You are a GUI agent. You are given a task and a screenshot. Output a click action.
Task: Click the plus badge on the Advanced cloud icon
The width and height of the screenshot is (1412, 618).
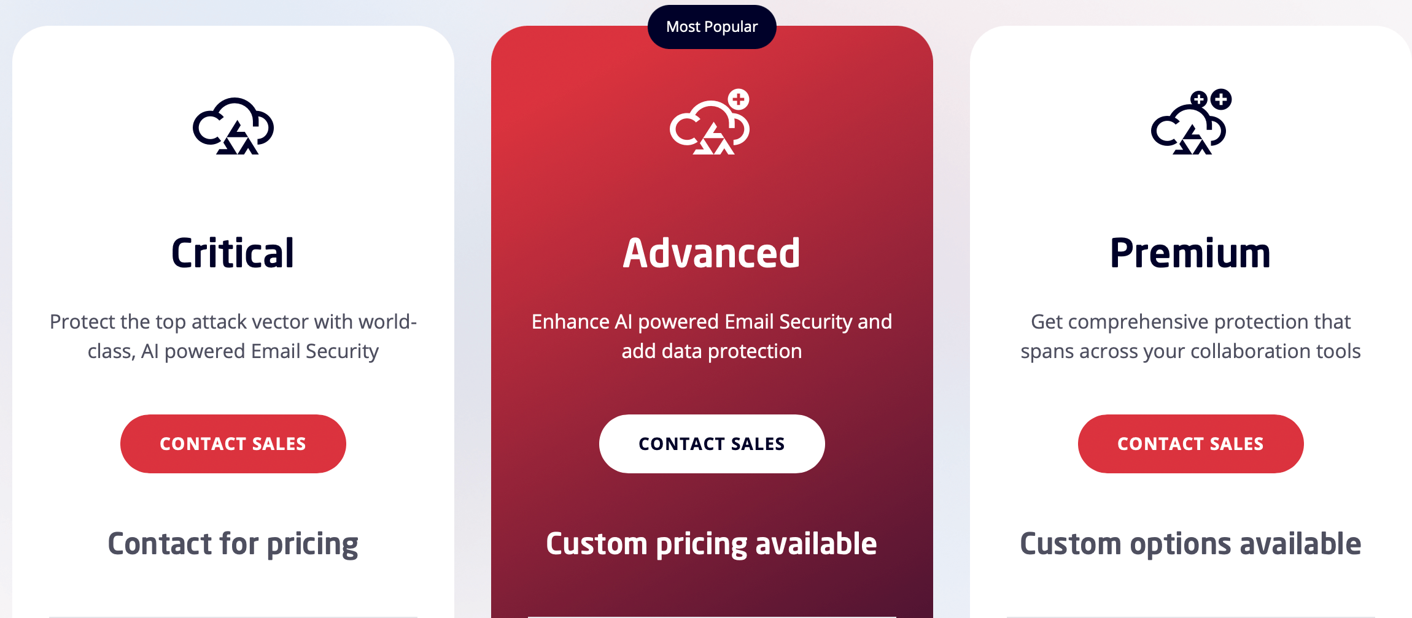[x=739, y=98]
